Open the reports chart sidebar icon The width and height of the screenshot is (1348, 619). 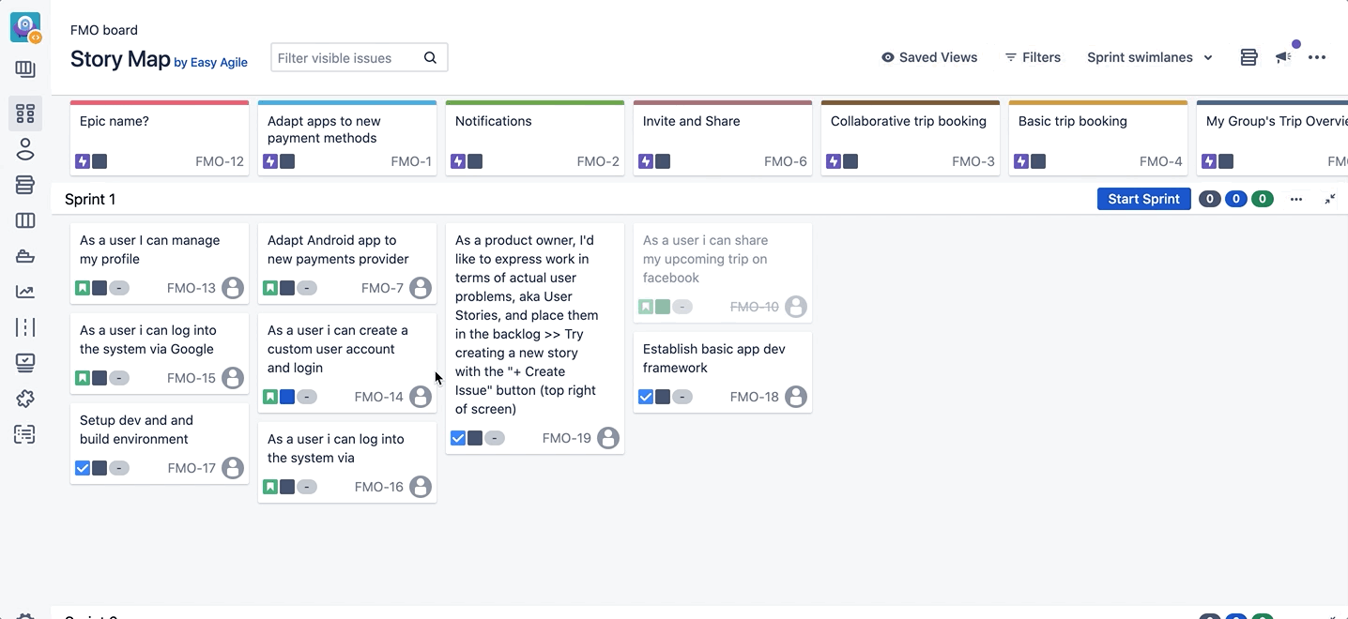25,292
